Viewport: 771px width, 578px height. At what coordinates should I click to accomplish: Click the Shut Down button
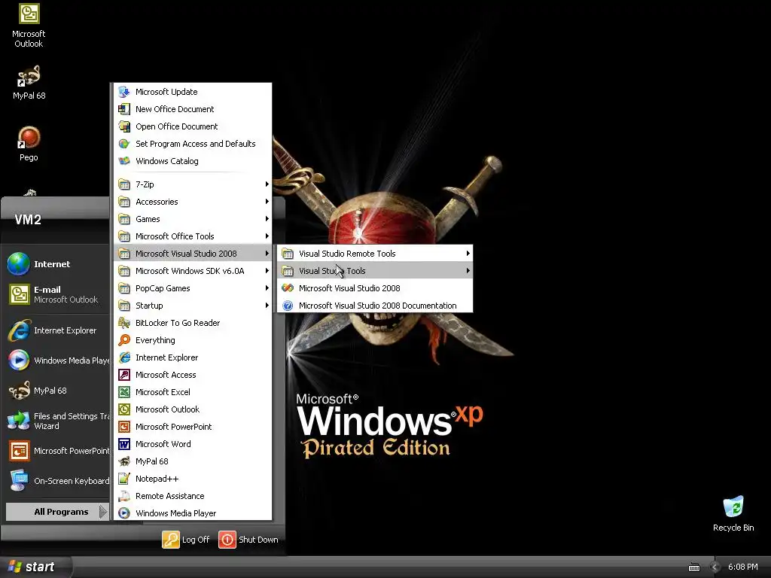click(248, 540)
